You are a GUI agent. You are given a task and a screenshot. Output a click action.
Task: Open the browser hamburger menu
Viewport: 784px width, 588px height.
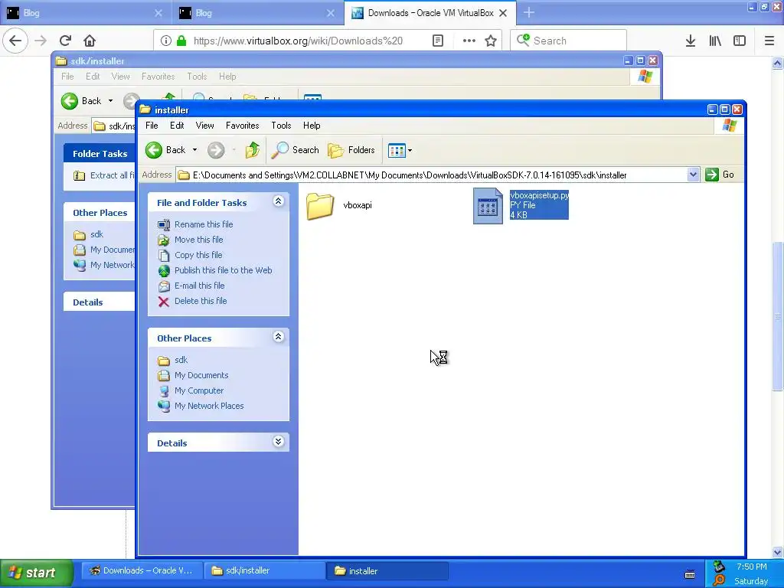769,41
